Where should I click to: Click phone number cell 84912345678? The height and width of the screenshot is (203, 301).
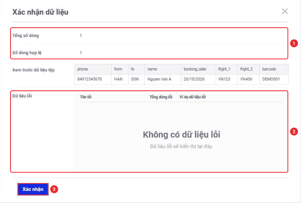click(x=93, y=79)
